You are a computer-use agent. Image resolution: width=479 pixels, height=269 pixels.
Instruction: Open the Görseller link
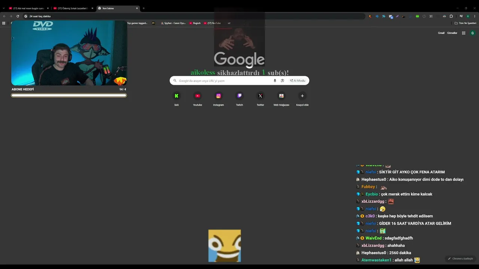point(452,33)
